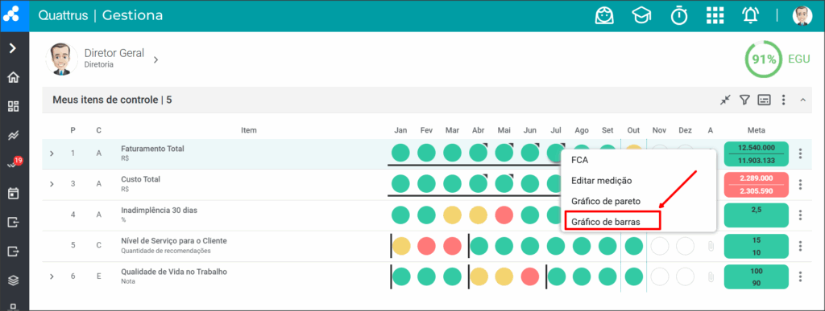The height and width of the screenshot is (311, 825).
Task: Click Custo Total item name
Action: pos(140,179)
